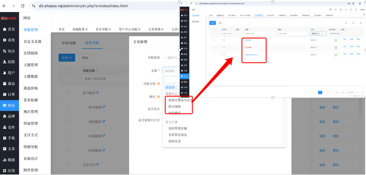Open the 订单 sidebar item
Screen dimensions: 366x175
(9, 94)
